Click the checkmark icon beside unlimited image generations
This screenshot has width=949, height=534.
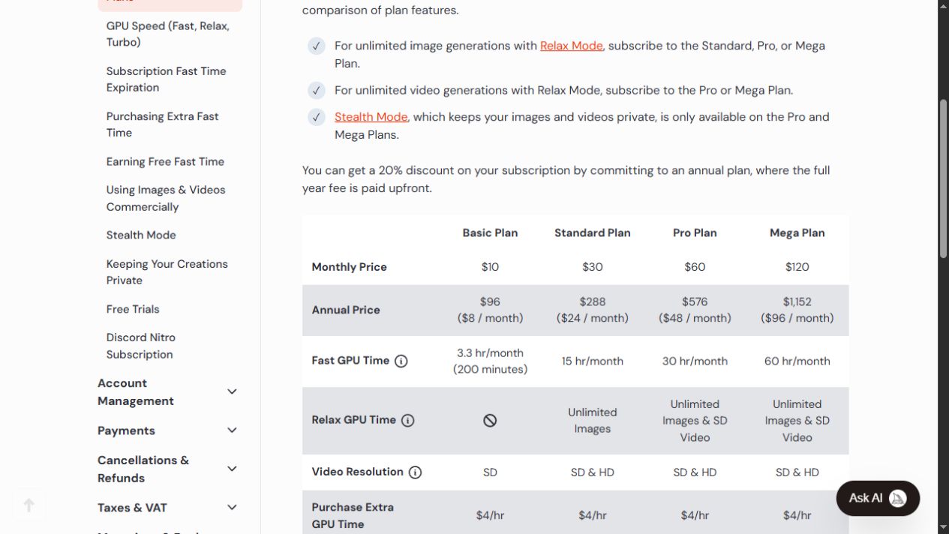[317, 46]
